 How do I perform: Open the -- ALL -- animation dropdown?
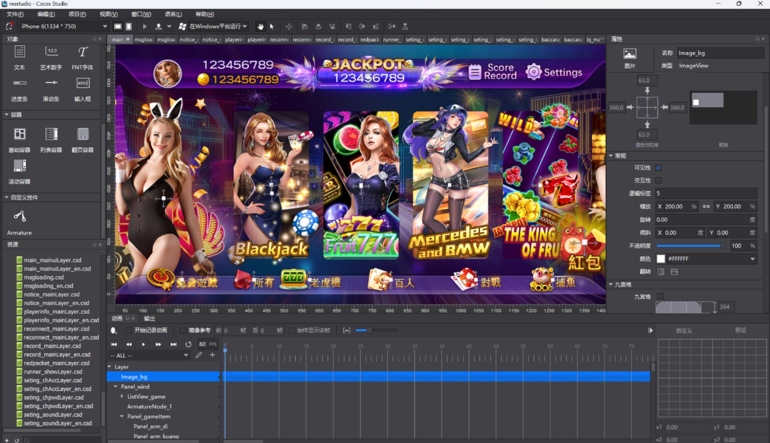(149, 355)
